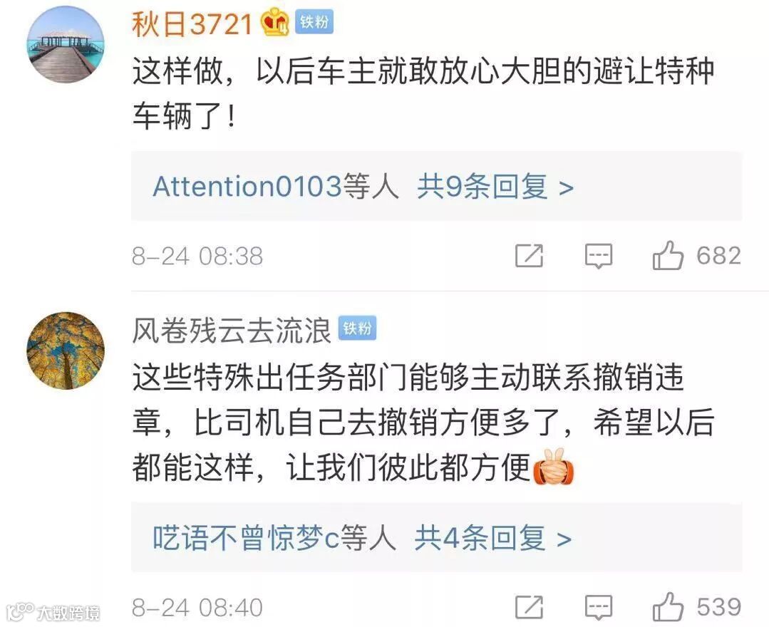The height and width of the screenshot is (627, 769).
Task: Like the comment by 风卷残云去流浪
Action: click(x=668, y=607)
